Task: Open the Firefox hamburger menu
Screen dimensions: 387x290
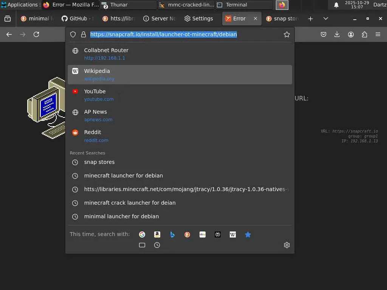Action: [378, 34]
